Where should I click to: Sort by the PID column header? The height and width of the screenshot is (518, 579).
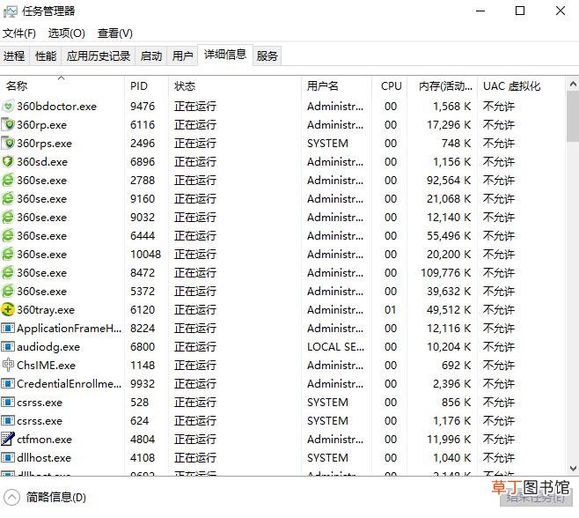coord(147,86)
